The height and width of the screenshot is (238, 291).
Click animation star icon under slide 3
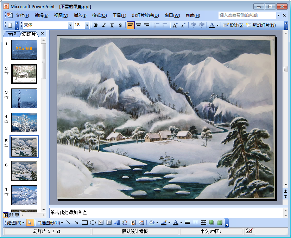point(6,97)
